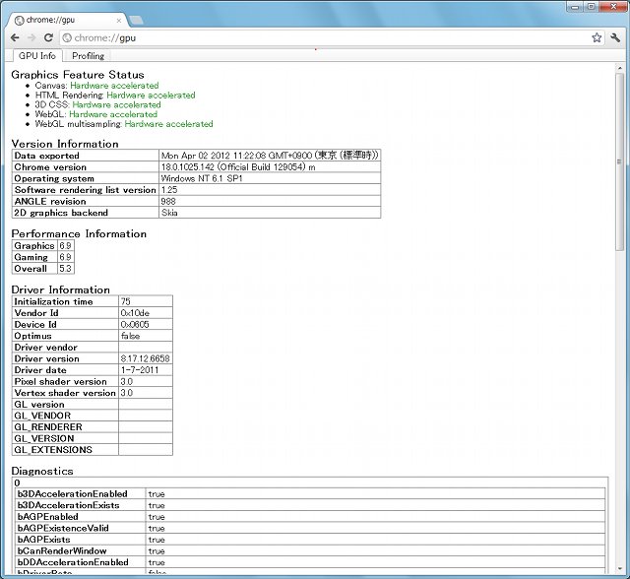Click the WebGL multisampling Hardware accelerated status

(168, 124)
